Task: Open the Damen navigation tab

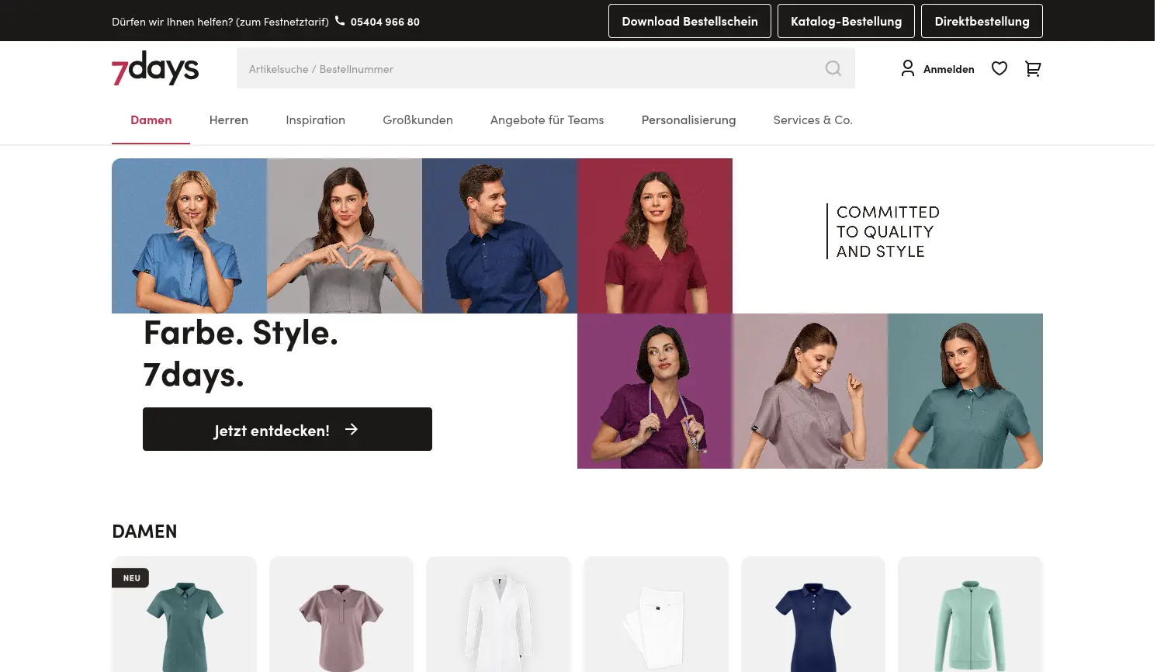Action: click(x=151, y=120)
